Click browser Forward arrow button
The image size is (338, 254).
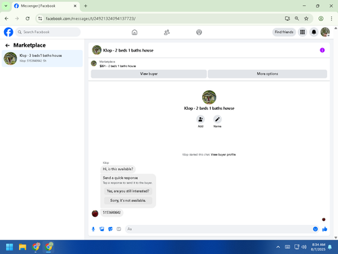pyautogui.click(x=17, y=18)
